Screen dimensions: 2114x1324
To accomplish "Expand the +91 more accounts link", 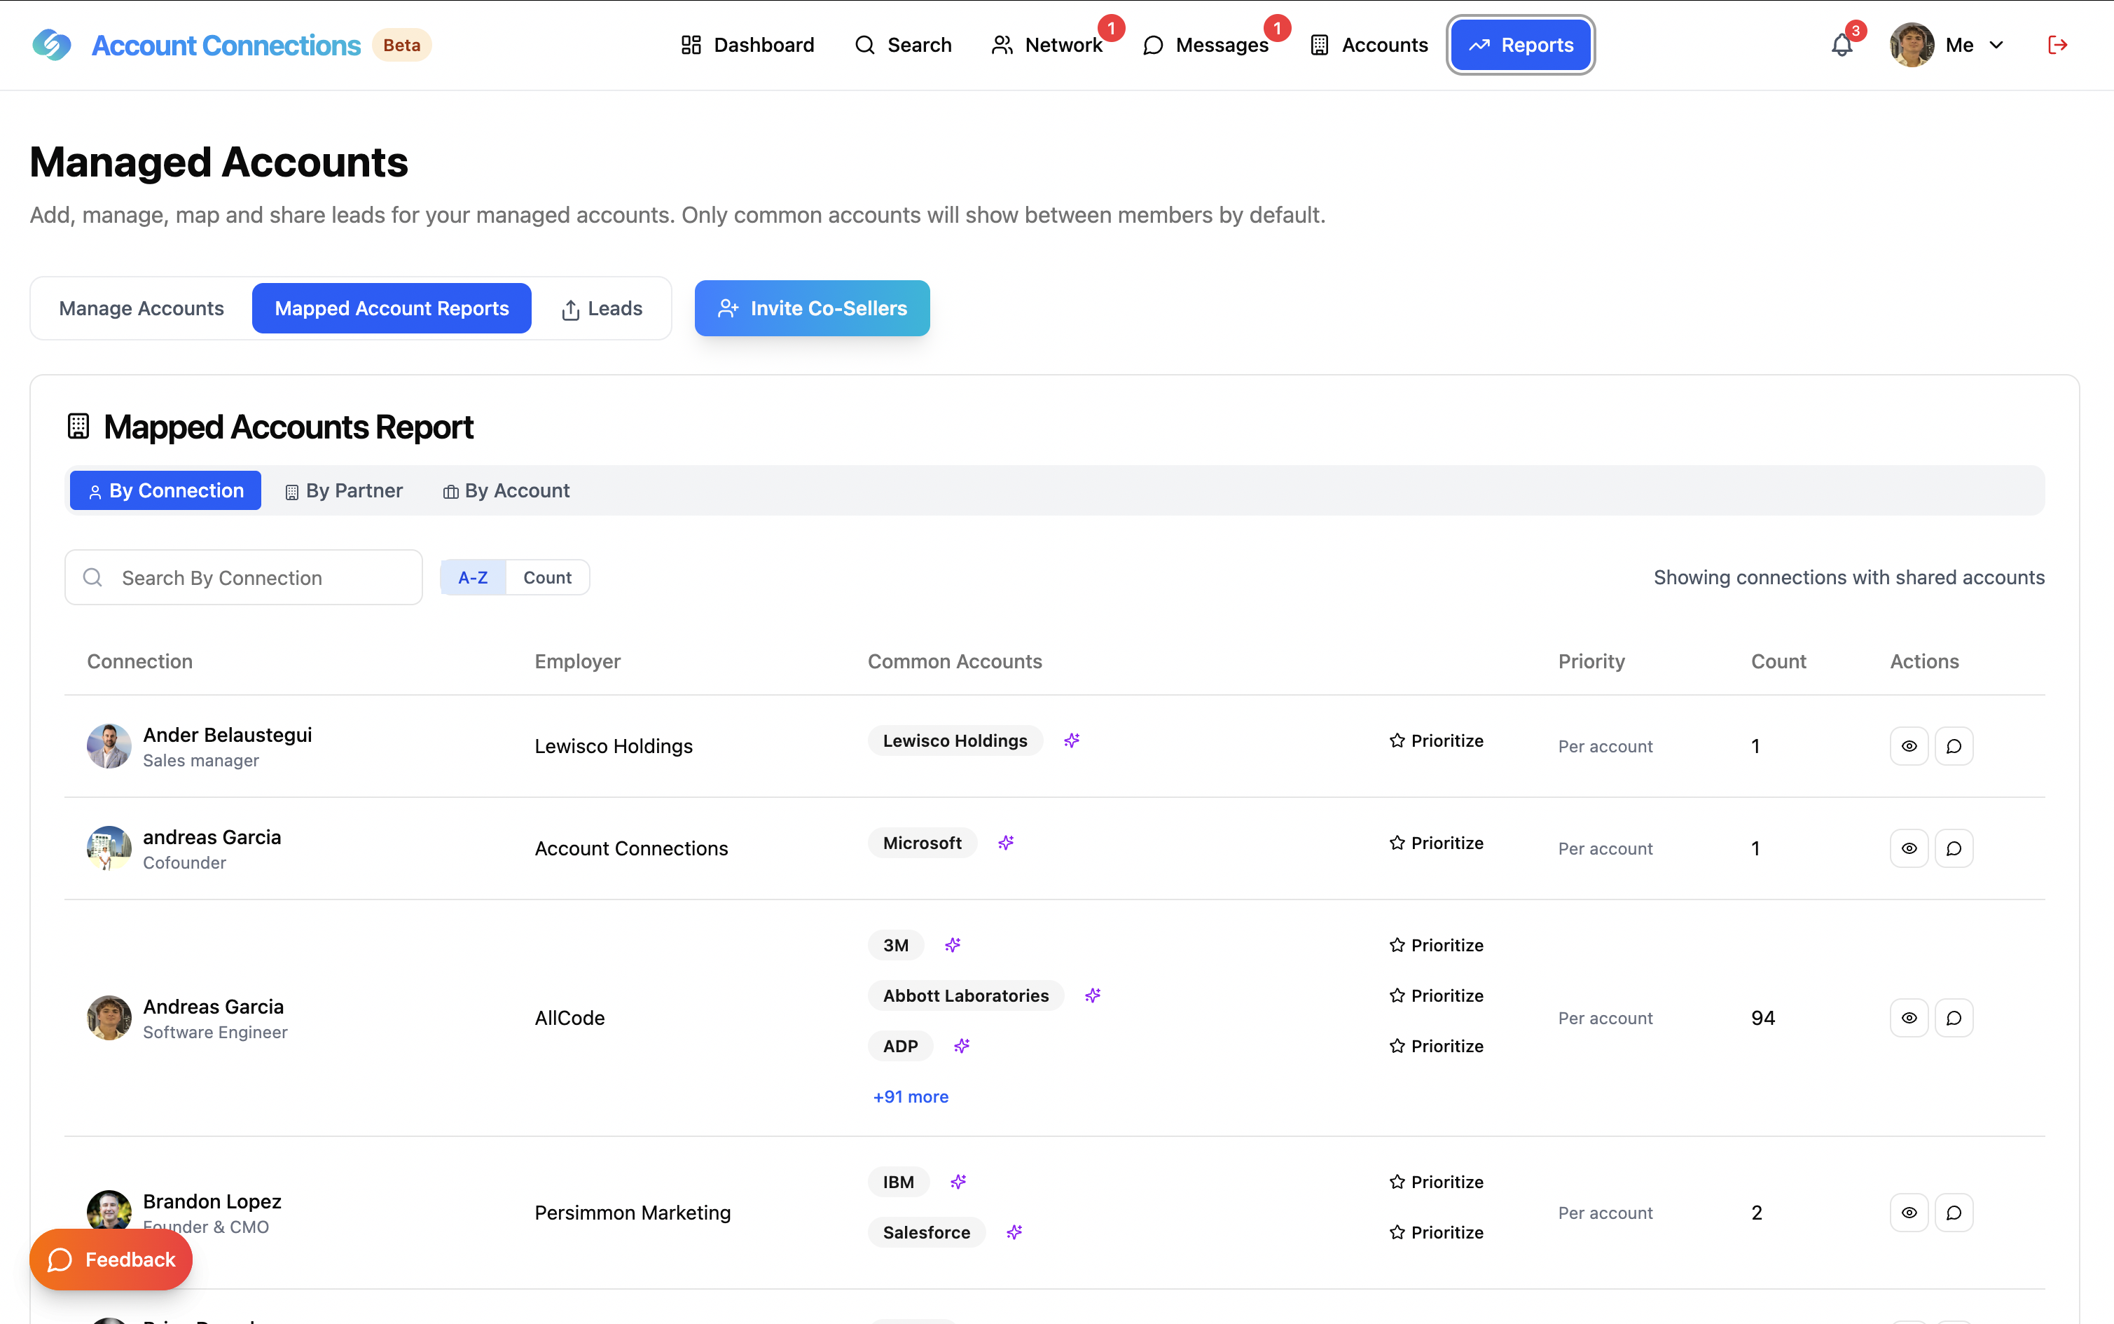I will tap(911, 1096).
